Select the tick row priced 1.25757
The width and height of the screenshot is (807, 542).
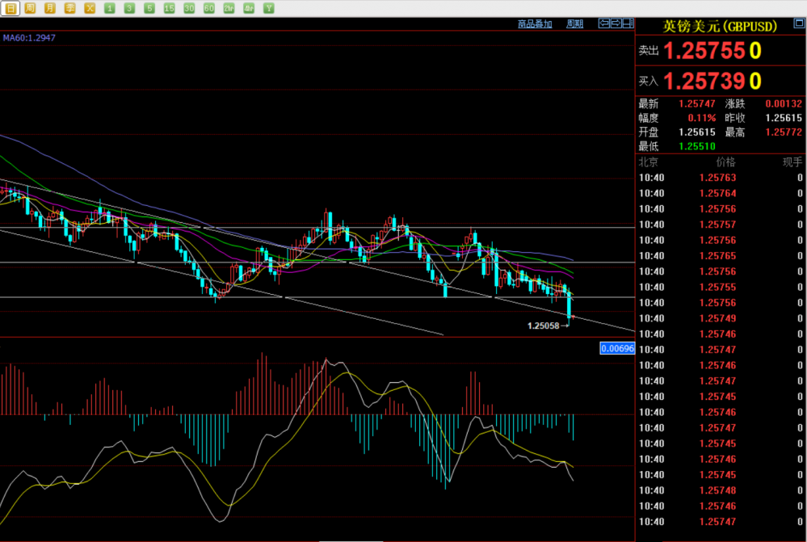click(721, 225)
